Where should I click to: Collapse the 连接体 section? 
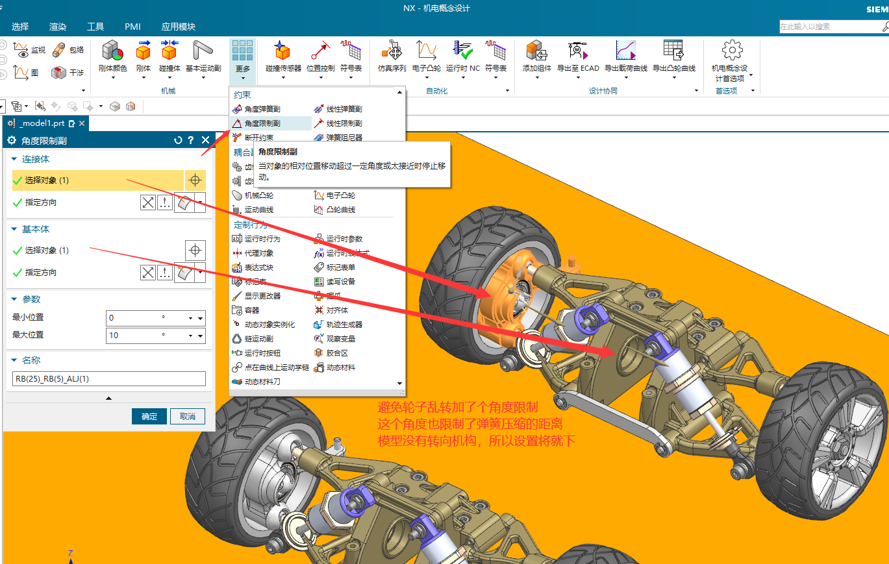point(14,159)
